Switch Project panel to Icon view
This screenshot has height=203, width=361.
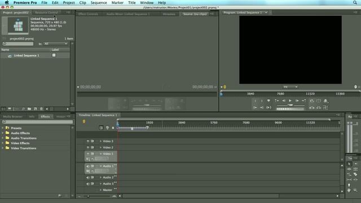pos(10,109)
